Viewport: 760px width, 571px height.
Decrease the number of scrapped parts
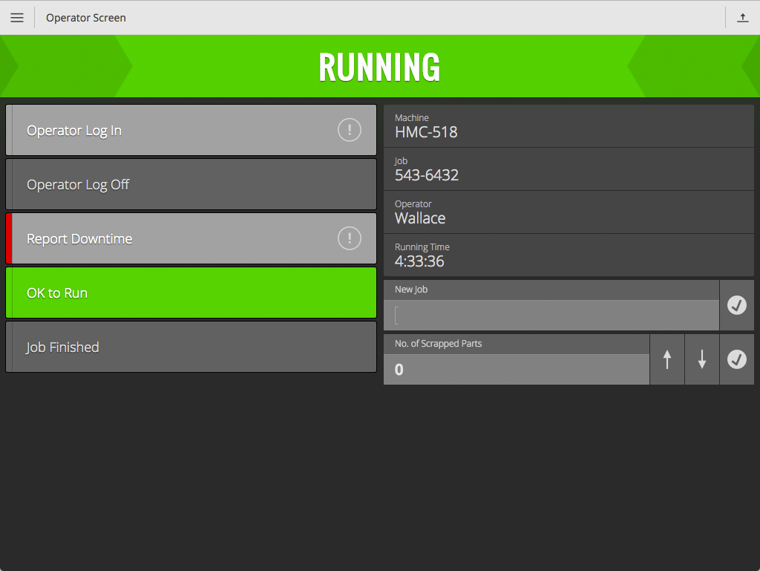coord(701,359)
